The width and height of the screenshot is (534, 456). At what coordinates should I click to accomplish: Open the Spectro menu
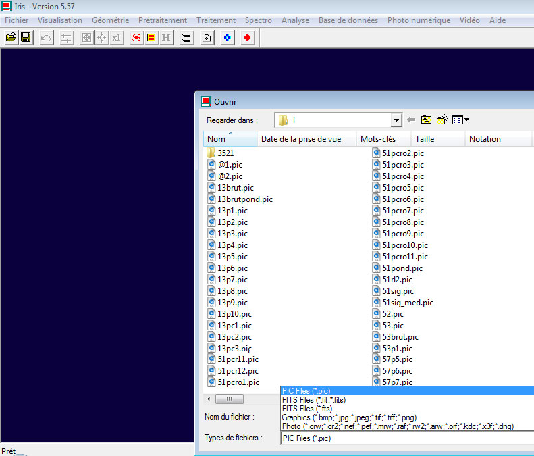[x=259, y=20]
